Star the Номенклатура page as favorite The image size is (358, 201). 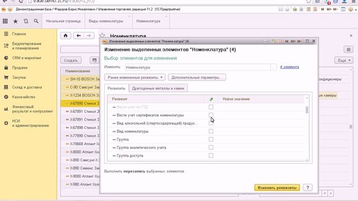(102, 35)
